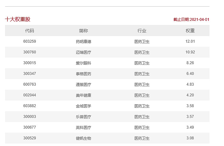Select the 健帆生物 stock name
Screen dimensions: 224x146
(83, 138)
